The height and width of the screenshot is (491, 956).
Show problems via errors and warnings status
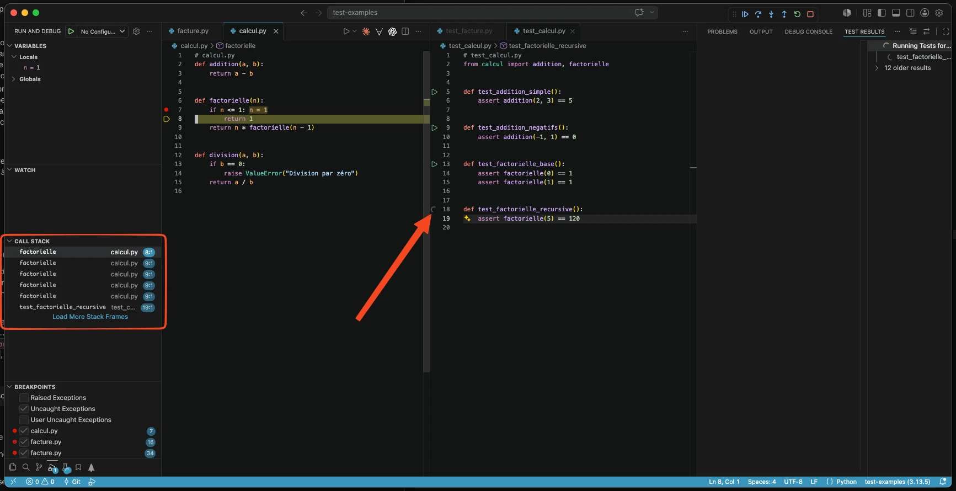click(40, 482)
